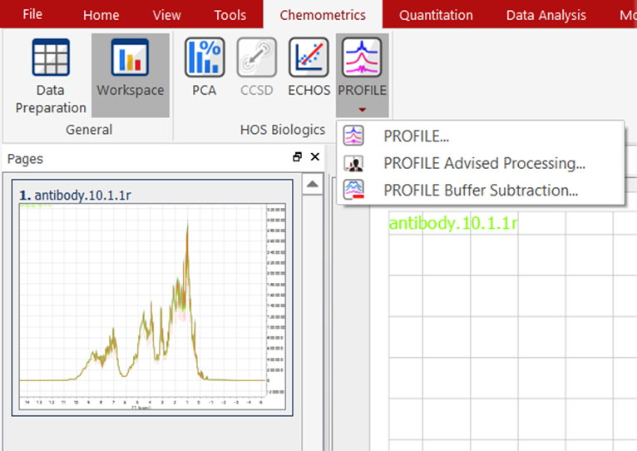This screenshot has width=637, height=451.
Task: Start the ECHOS analysis tool
Action: 309,68
